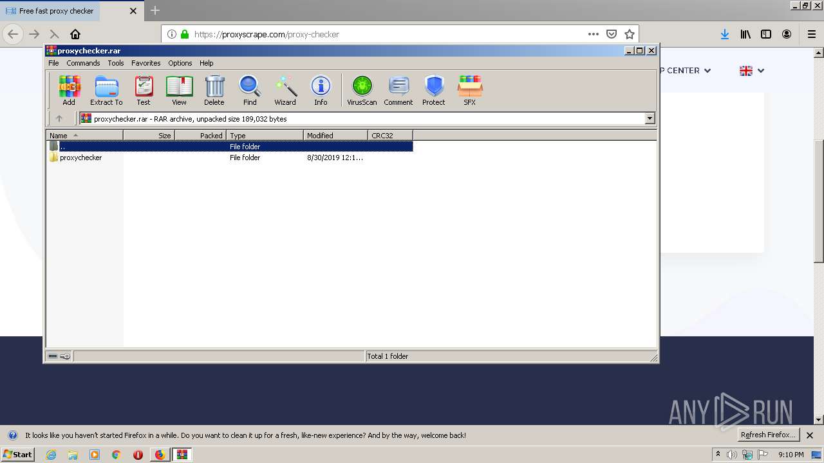Open Chrome from the taskbar
824x463 pixels.
[117, 455]
